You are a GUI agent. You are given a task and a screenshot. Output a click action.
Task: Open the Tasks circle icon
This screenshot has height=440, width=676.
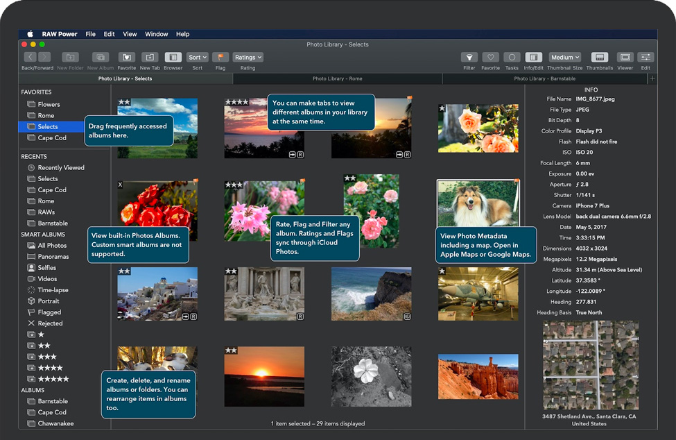(512, 58)
